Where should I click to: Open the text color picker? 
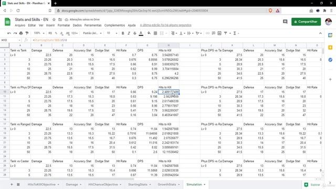[x=141, y=33]
